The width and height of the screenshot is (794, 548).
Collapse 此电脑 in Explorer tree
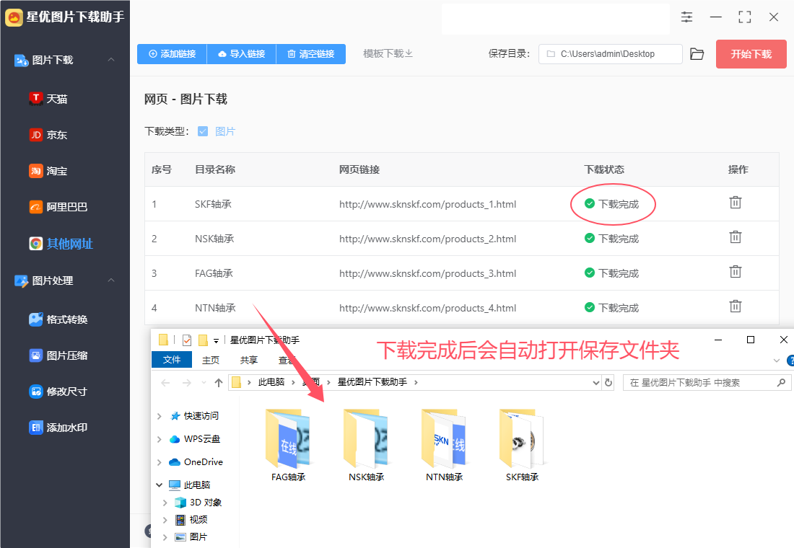[159, 485]
